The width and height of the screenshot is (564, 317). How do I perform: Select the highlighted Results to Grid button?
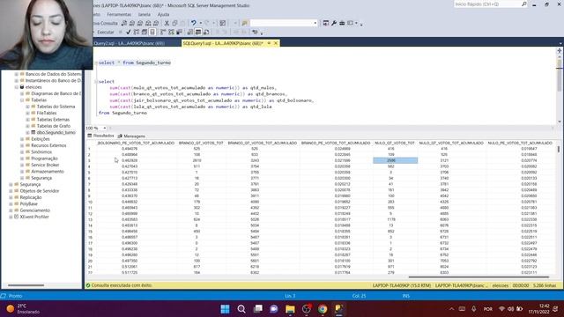click(x=197, y=32)
